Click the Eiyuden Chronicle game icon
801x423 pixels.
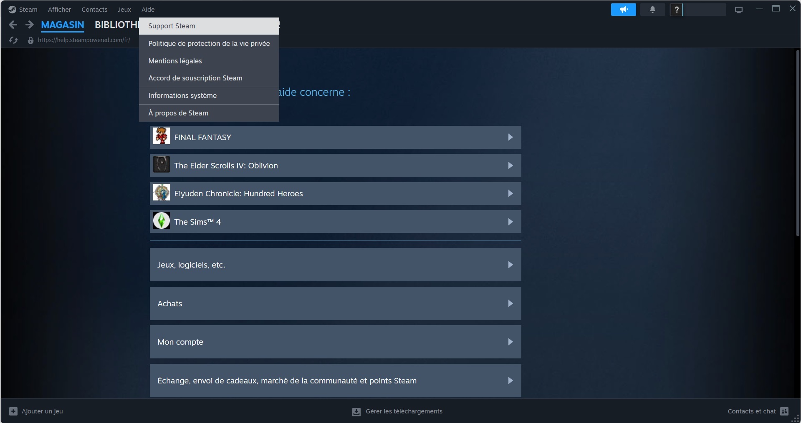162,192
